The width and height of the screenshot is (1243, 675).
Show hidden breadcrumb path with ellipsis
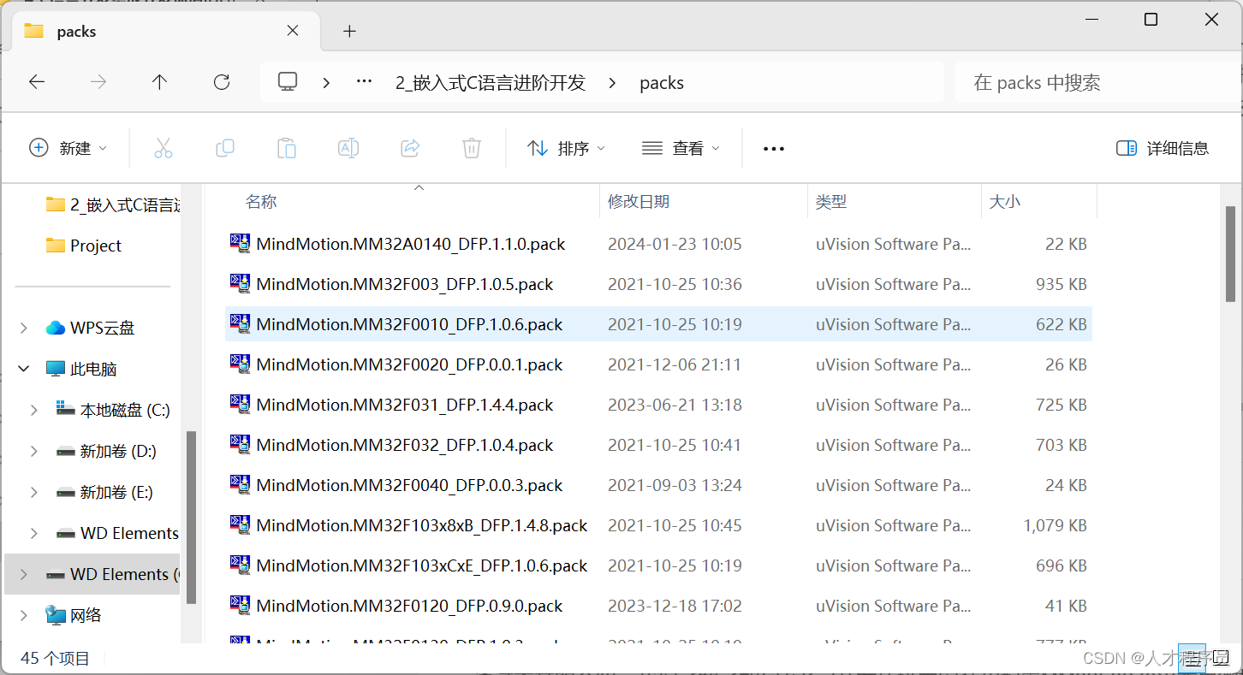[x=364, y=82]
